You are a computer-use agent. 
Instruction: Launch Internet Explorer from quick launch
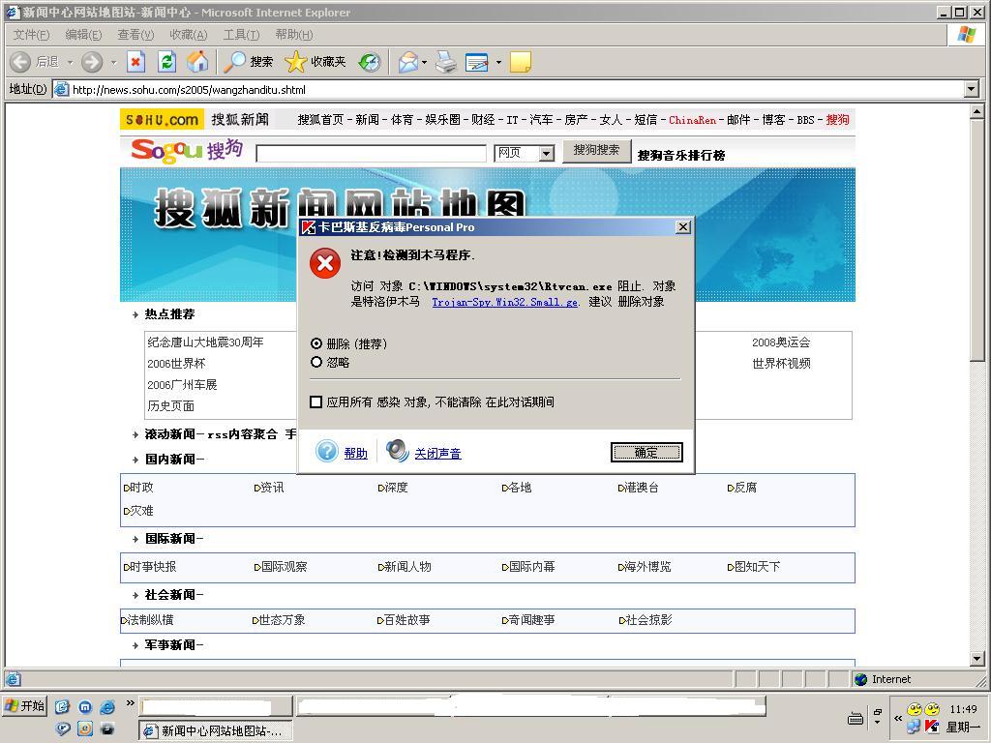(x=107, y=706)
